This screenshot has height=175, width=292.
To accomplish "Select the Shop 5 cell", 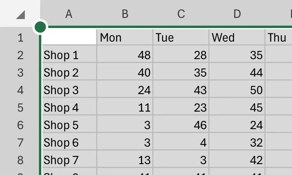I will pyautogui.click(x=69, y=125).
